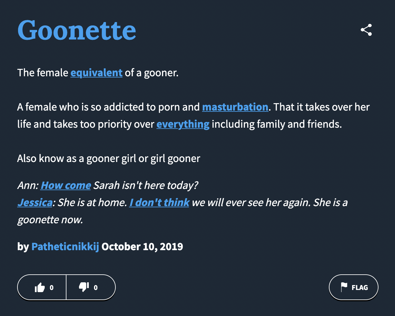This screenshot has width=395, height=316.
Task: Click the downvote count number
Action: pos(96,288)
